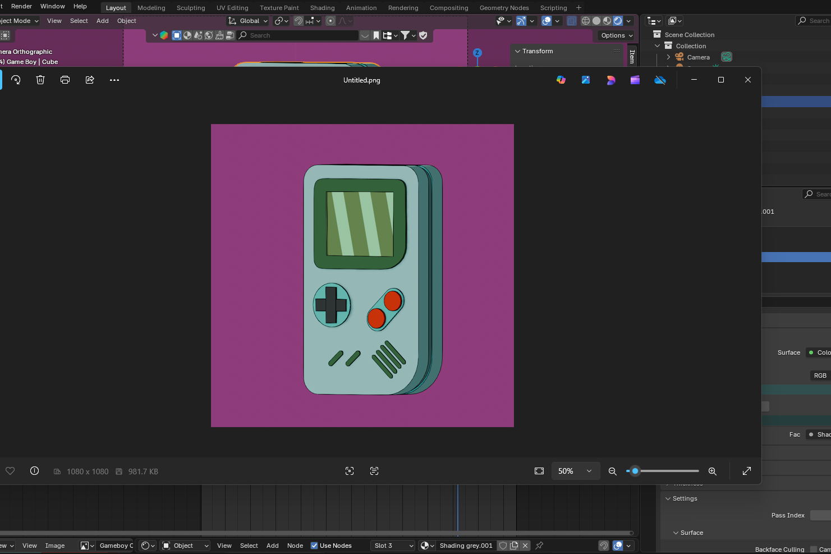Open Microsoft Designer icon in Photos title bar

(610, 80)
